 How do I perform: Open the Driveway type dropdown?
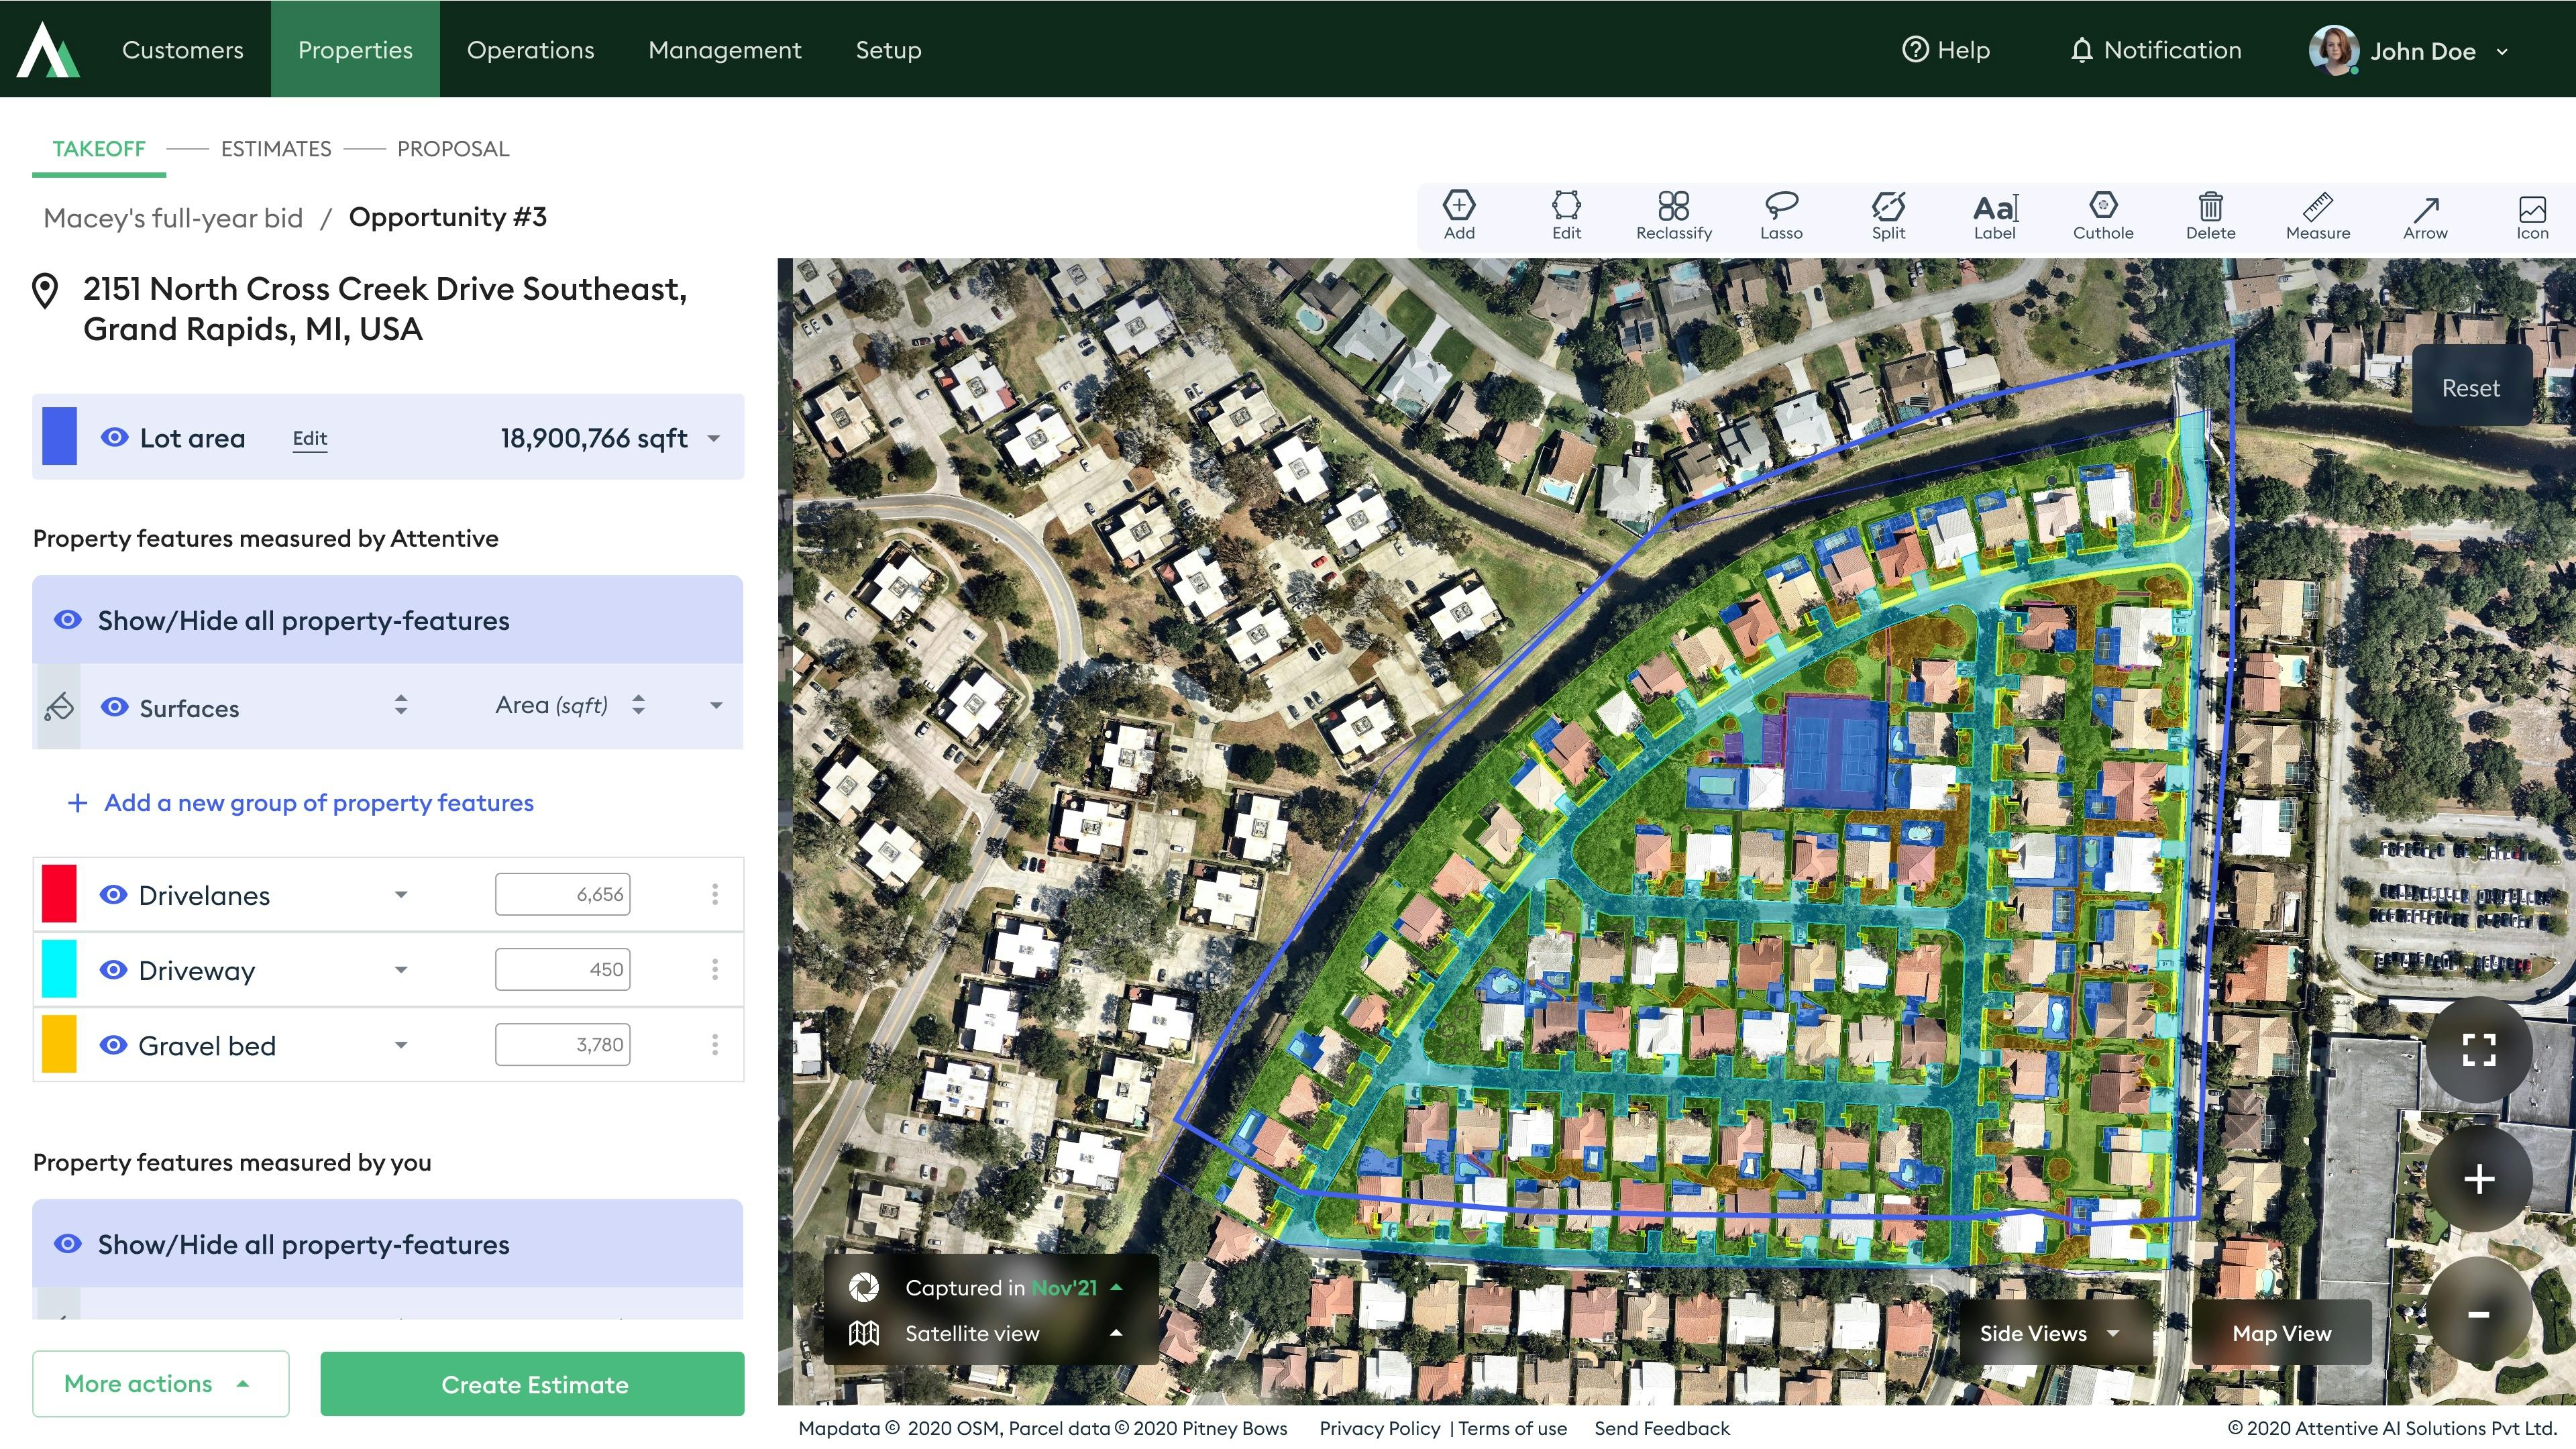[401, 969]
